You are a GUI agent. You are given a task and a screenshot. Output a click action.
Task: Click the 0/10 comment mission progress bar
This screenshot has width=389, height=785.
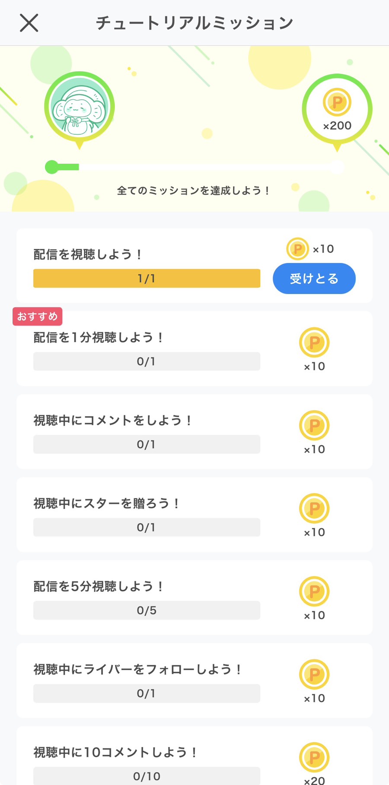click(x=147, y=776)
